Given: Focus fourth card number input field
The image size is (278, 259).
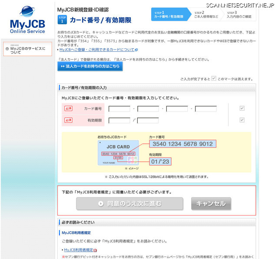Looking at the screenshot, I should coord(206,109).
